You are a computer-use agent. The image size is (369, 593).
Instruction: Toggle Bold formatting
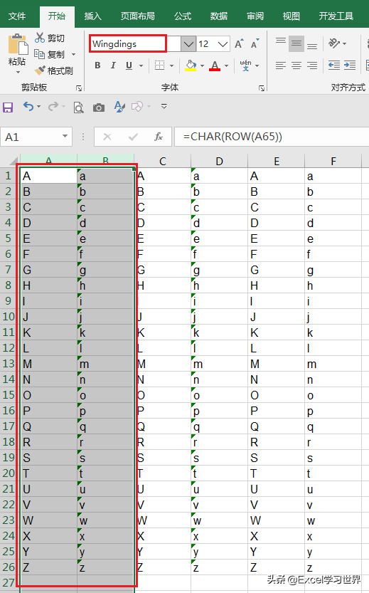97,65
